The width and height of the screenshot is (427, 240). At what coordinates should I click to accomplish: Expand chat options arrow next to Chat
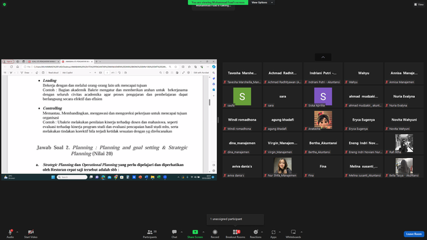(181, 232)
